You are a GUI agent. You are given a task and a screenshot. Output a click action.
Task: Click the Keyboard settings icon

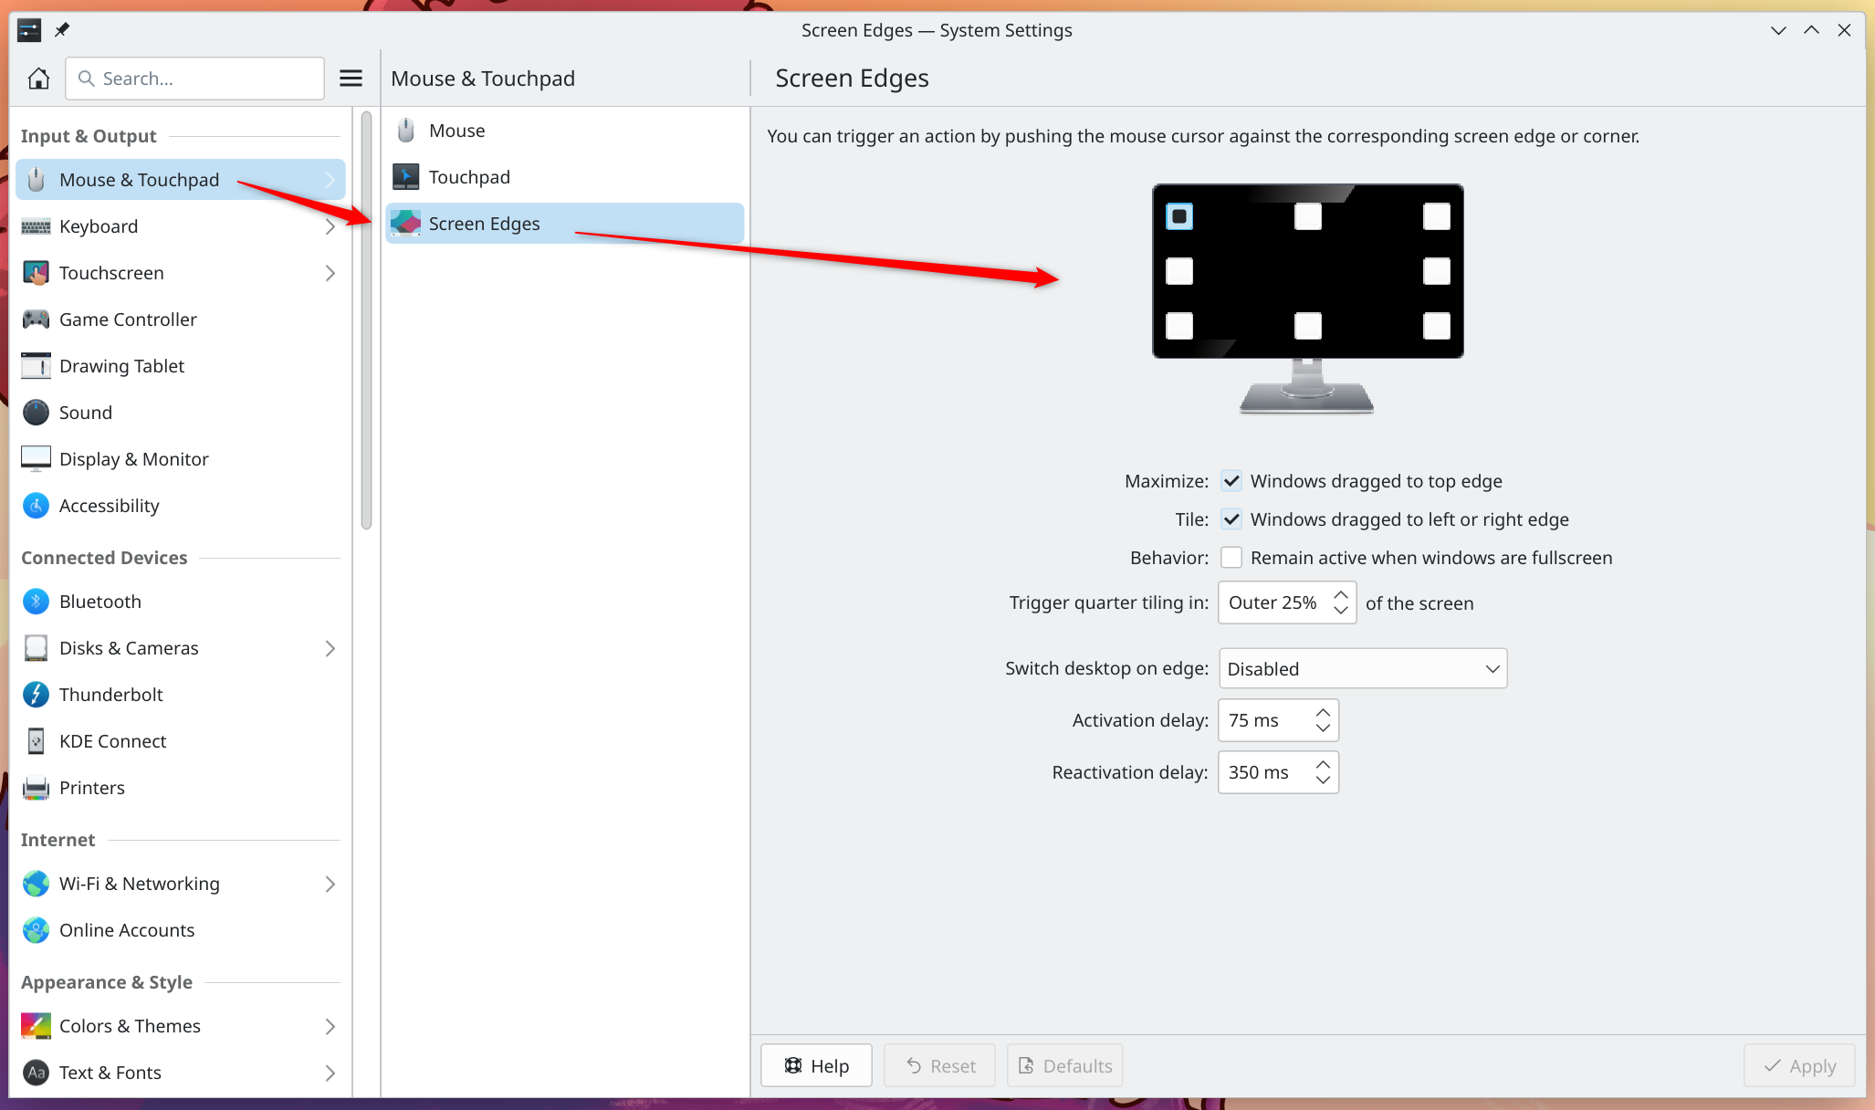[x=35, y=225]
